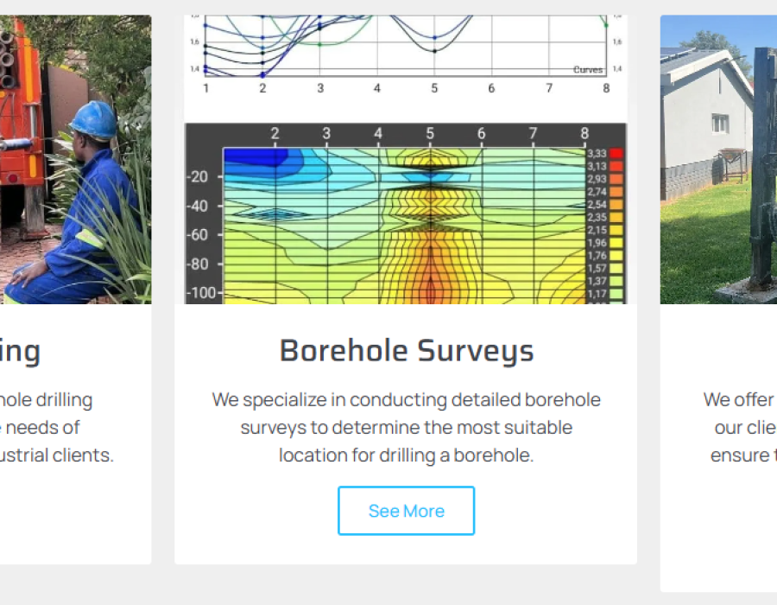The height and width of the screenshot is (605, 777).
Task: Click the red 3,33 legend swatch
Action: tap(616, 154)
